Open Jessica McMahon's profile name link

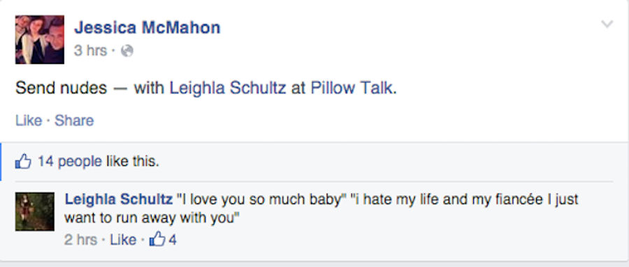click(x=147, y=28)
